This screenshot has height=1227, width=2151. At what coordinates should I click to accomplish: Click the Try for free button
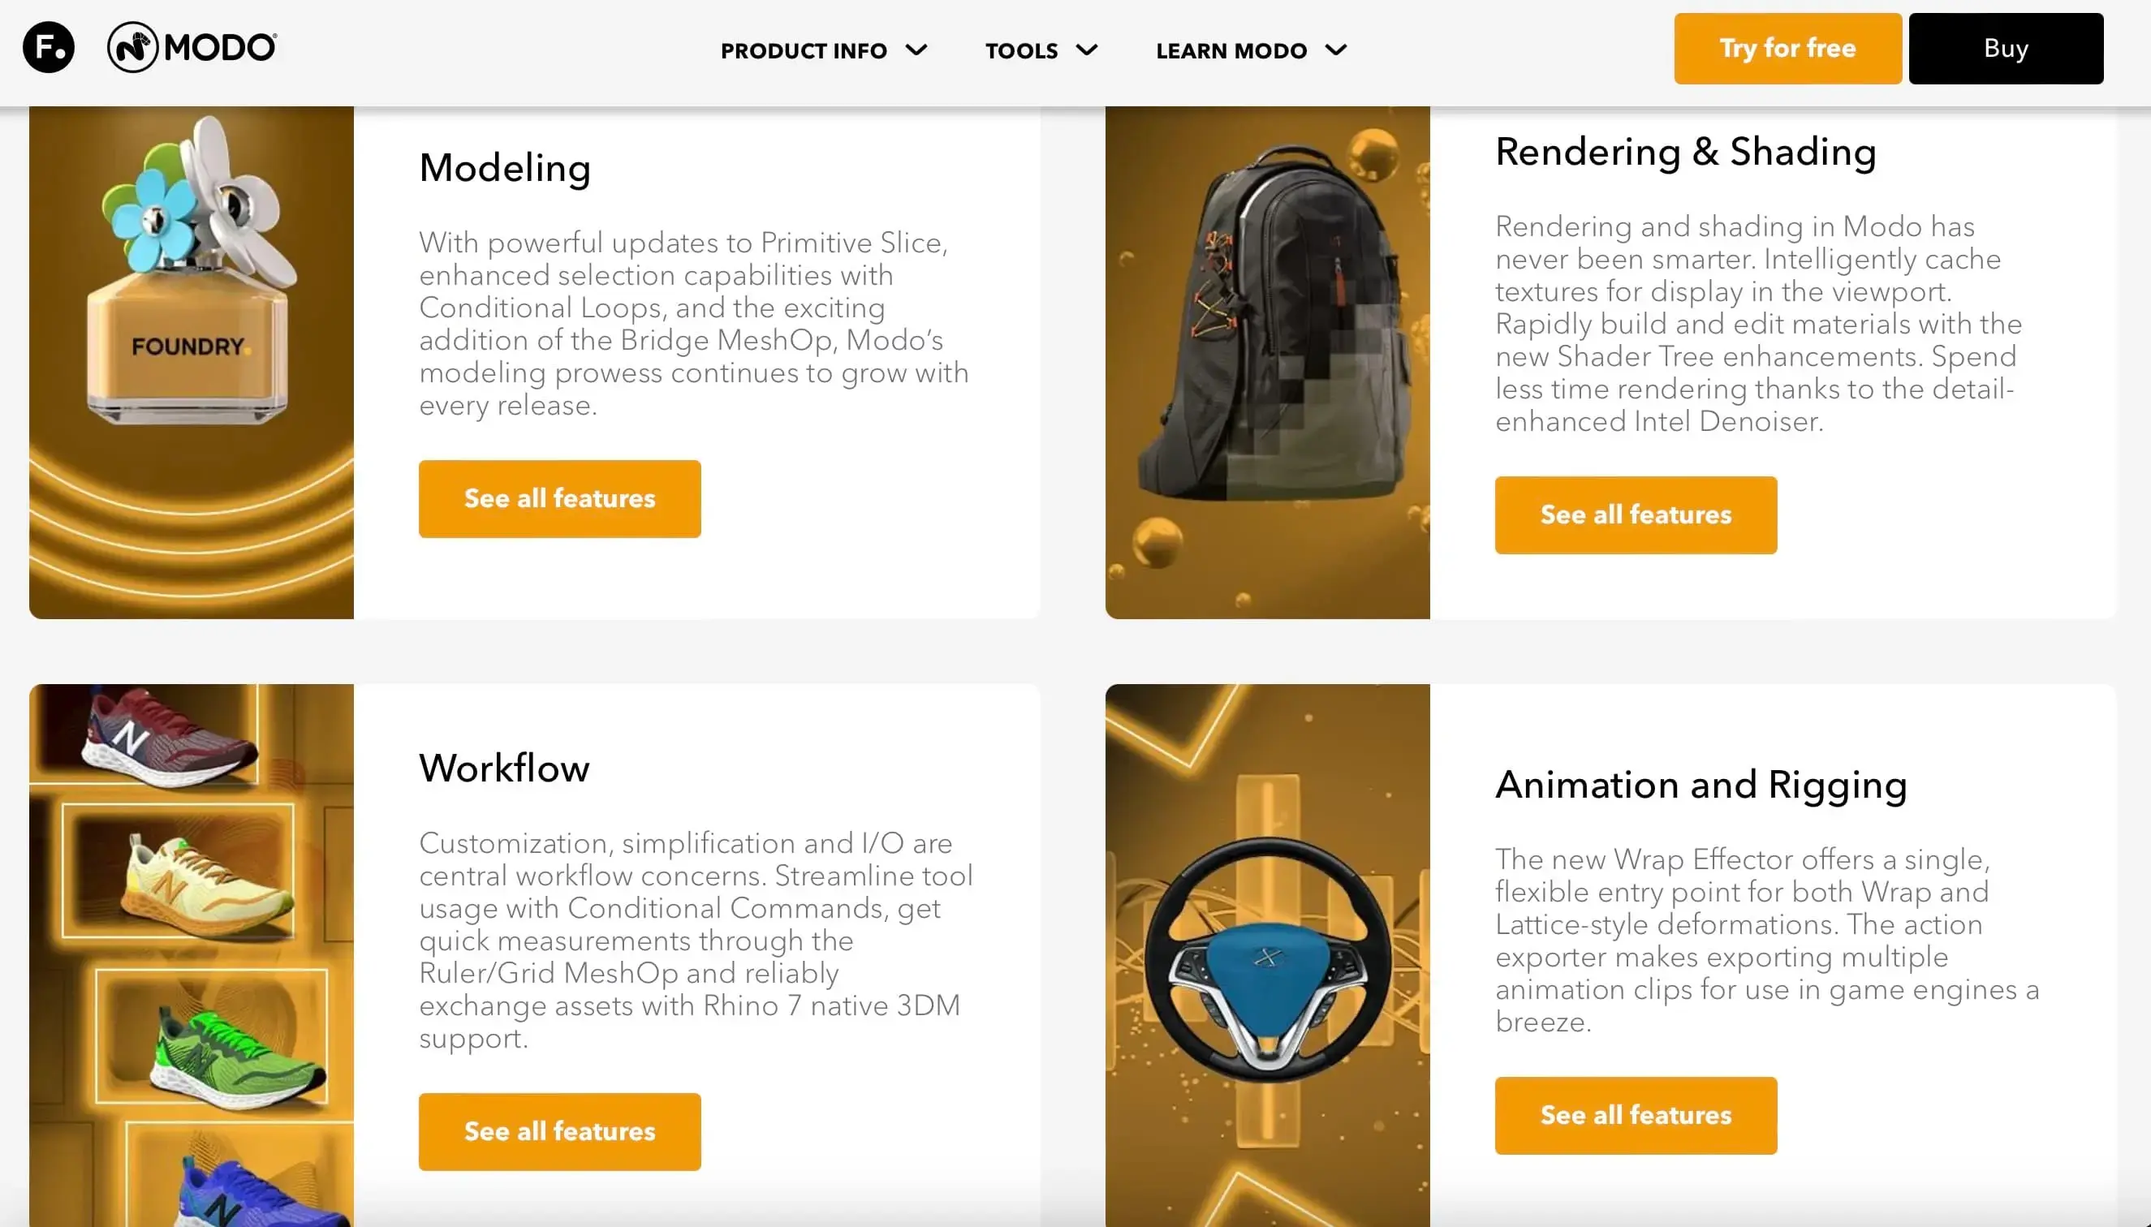tap(1787, 48)
